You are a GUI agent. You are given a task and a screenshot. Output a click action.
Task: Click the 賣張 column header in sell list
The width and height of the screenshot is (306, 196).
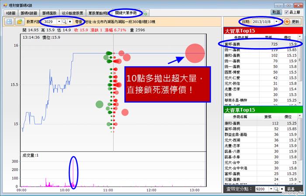coord(268,117)
